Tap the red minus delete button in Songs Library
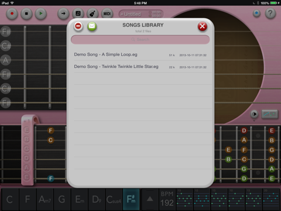The height and width of the screenshot is (211, 281). 78,26
